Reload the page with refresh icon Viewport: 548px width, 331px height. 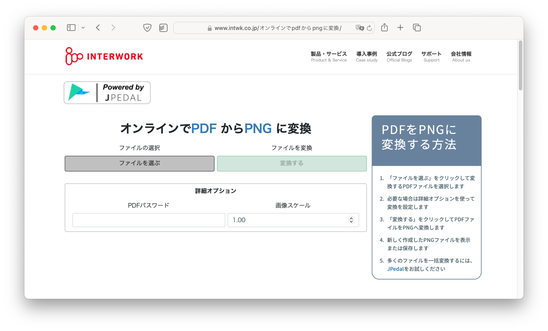pyautogui.click(x=369, y=28)
